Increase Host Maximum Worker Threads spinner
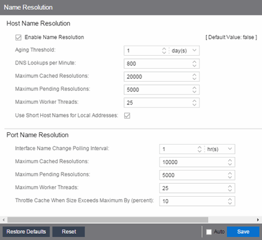 point(194,101)
